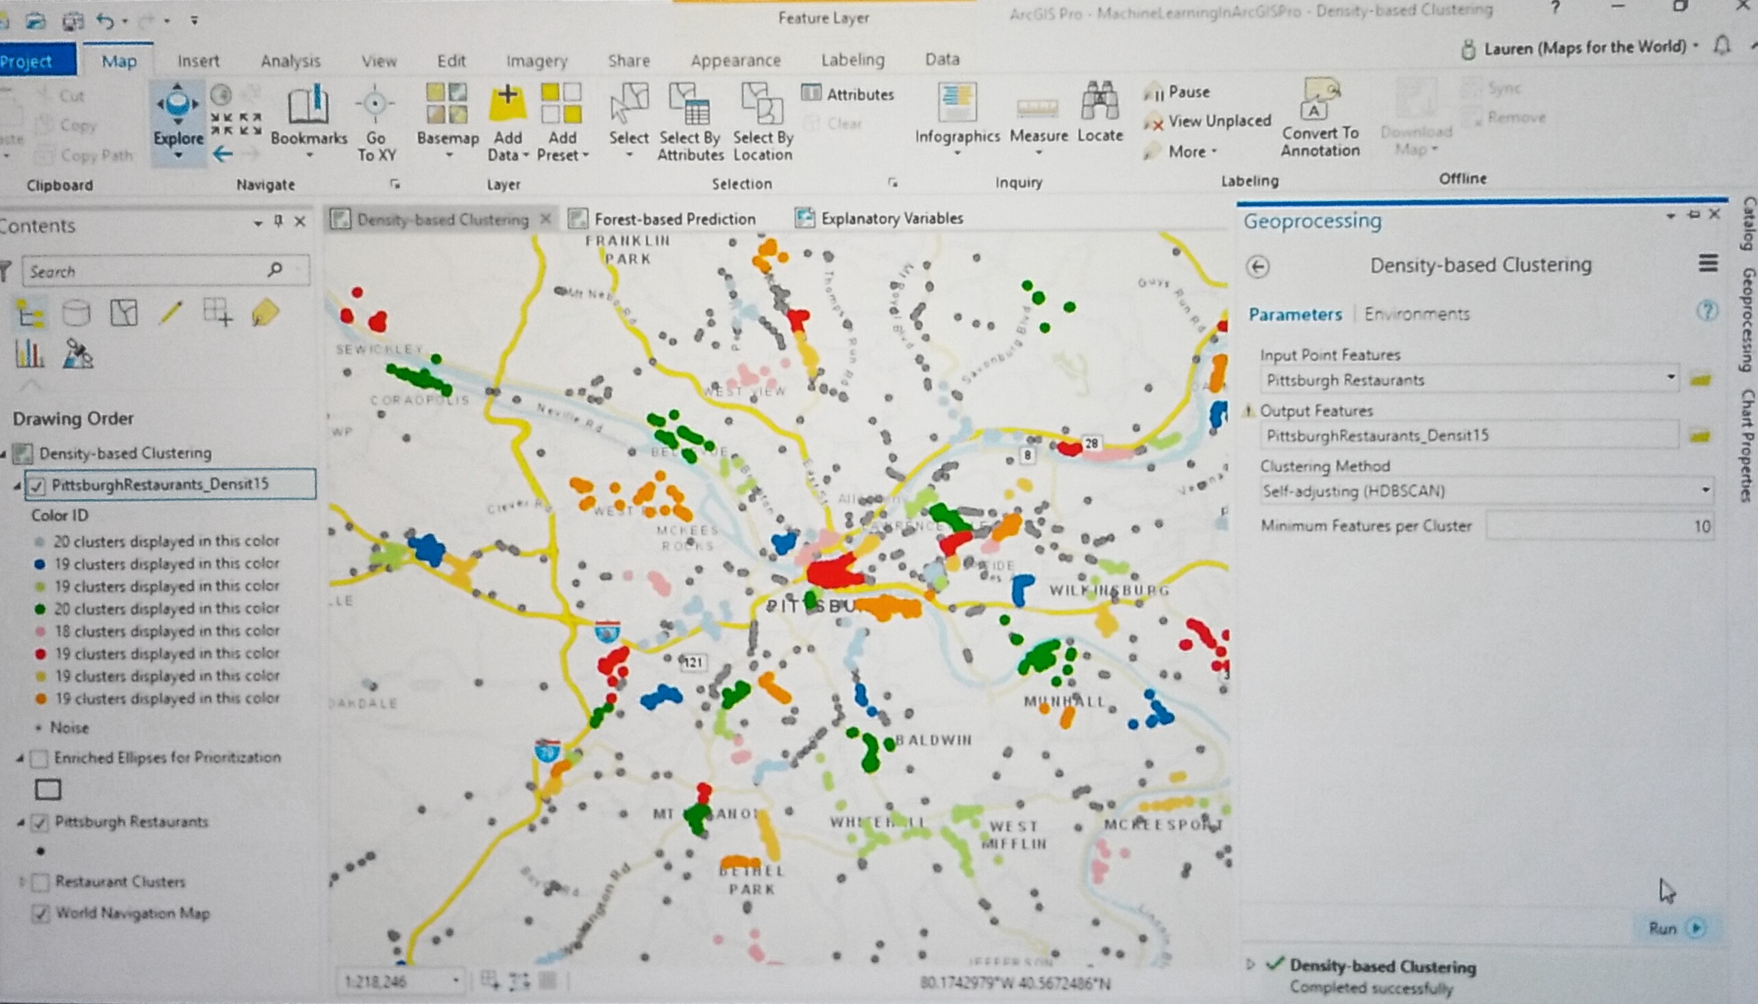
Task: Open the notifications bell
Action: point(1722,45)
